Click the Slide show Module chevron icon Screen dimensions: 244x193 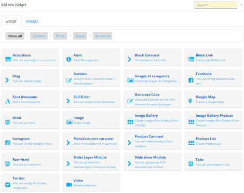coord(129,163)
